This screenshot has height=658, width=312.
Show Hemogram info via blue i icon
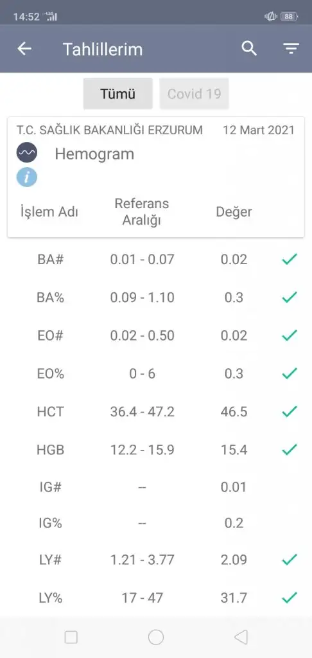click(27, 177)
